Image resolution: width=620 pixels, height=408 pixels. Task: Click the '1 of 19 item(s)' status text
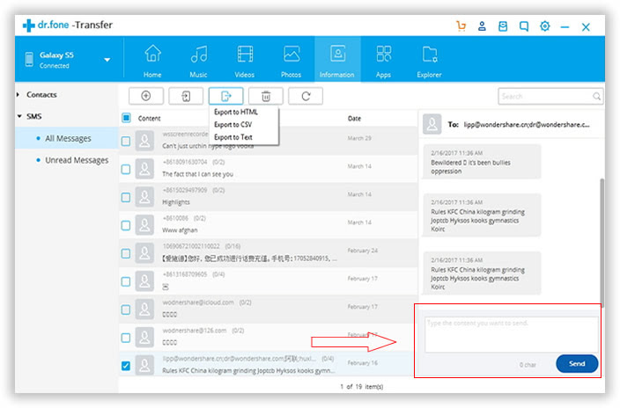[x=361, y=387]
